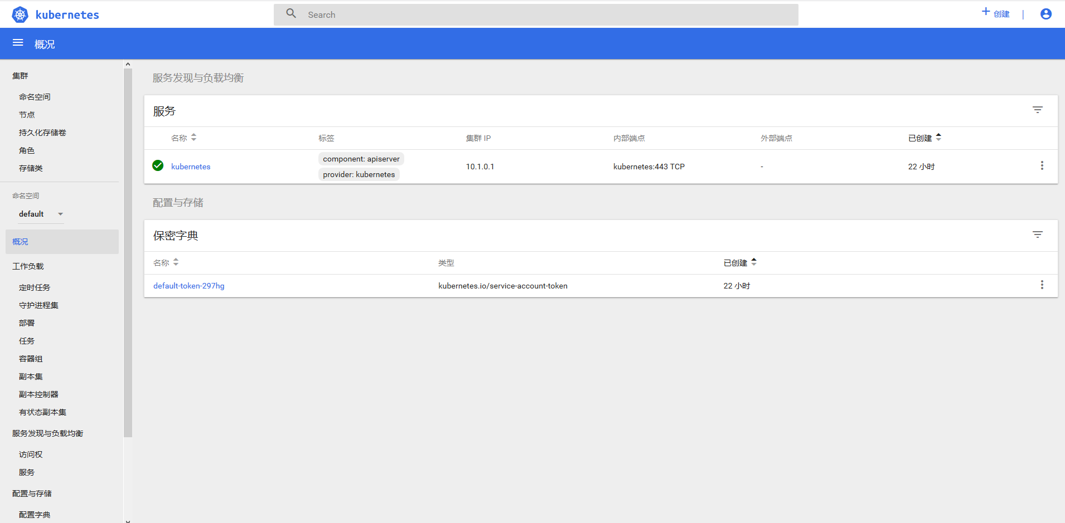Open the filter icon on the 保密字典 panel
This screenshot has height=523, width=1065.
(1038, 234)
